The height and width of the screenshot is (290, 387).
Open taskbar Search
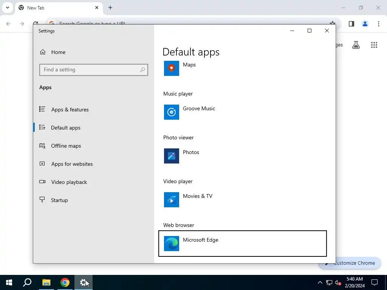click(27, 282)
